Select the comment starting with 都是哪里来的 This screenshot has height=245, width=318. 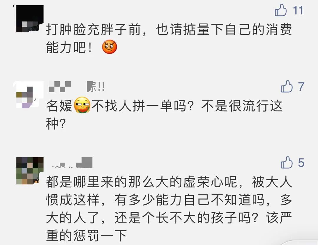169,209
